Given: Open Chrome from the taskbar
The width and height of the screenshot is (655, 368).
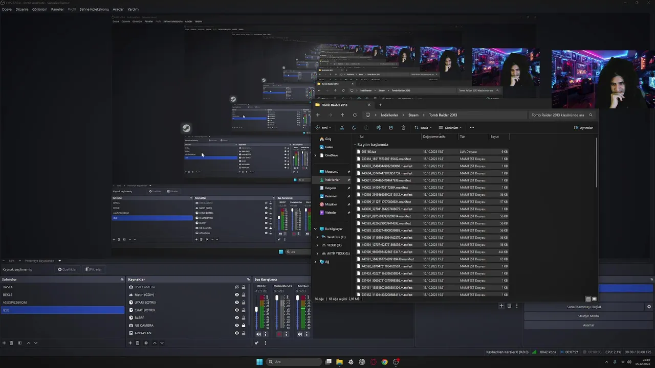Looking at the screenshot, I should point(384,362).
